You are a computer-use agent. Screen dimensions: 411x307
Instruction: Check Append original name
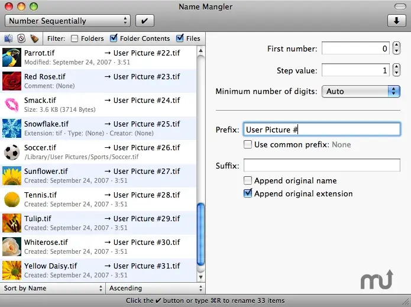[248, 180]
